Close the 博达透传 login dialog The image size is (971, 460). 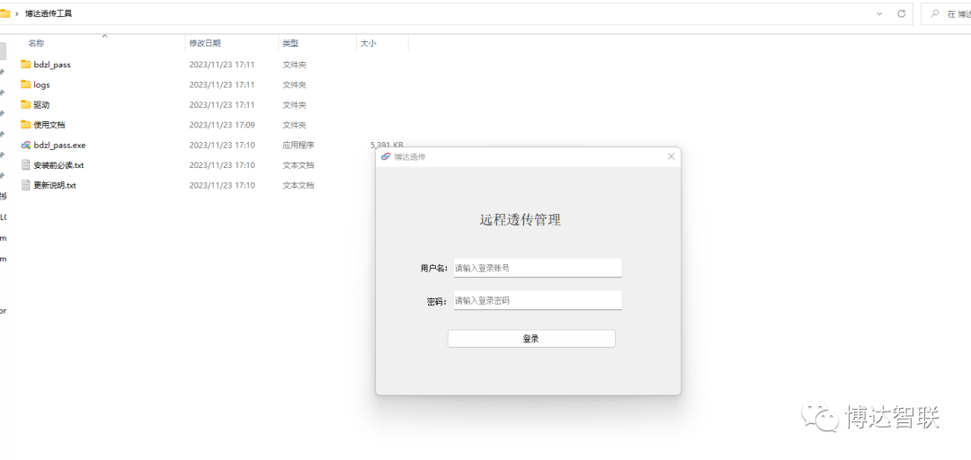tap(672, 156)
